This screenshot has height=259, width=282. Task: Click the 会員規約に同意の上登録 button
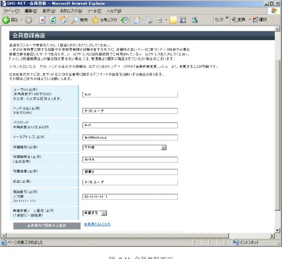click(47, 226)
